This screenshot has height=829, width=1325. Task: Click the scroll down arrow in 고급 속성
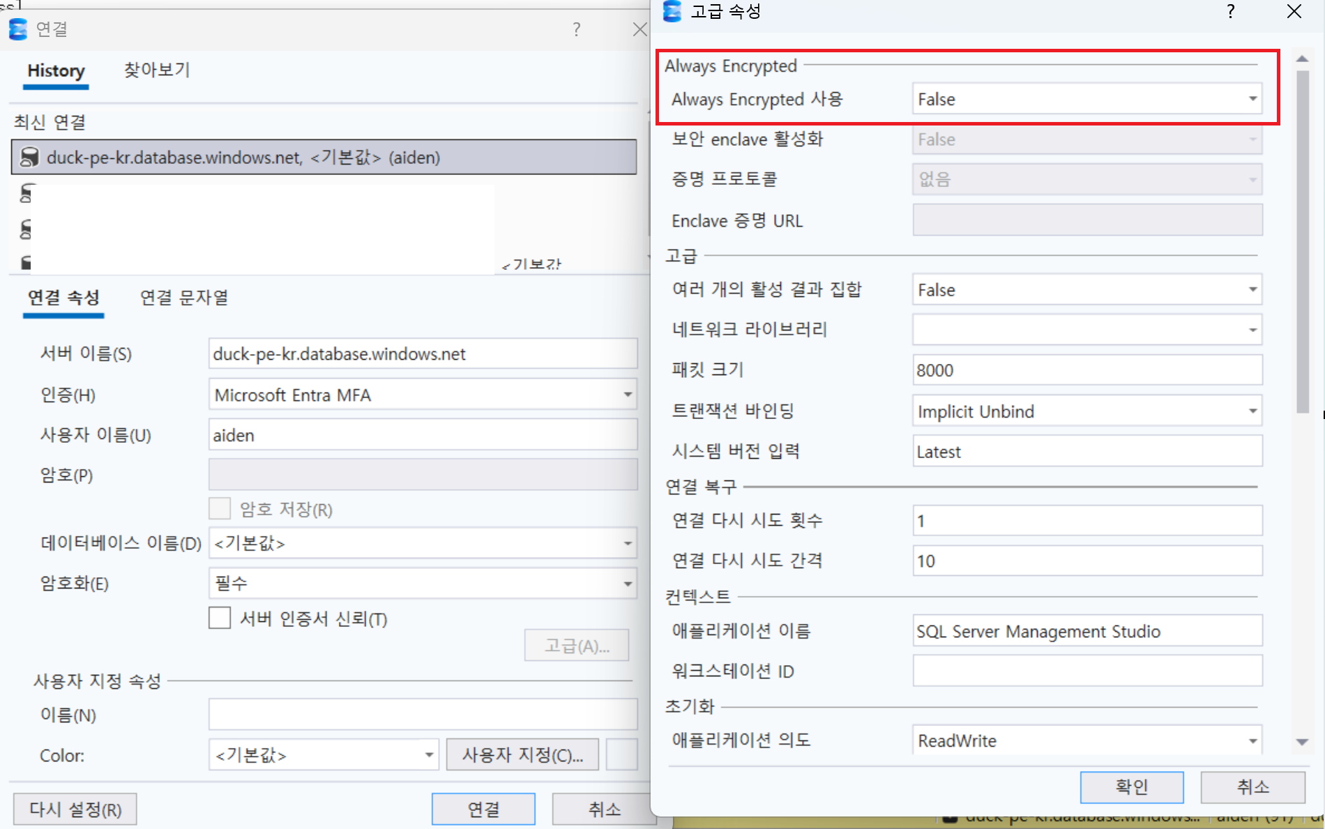point(1302,742)
